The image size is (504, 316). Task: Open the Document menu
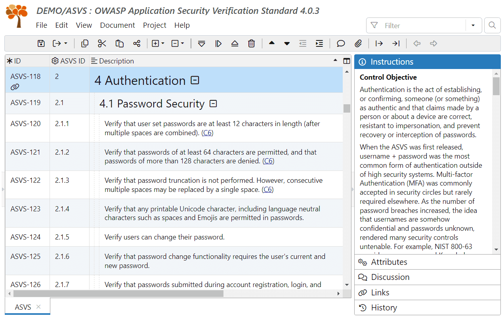[x=117, y=25]
